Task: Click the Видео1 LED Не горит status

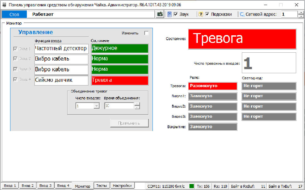Action: 269,96
